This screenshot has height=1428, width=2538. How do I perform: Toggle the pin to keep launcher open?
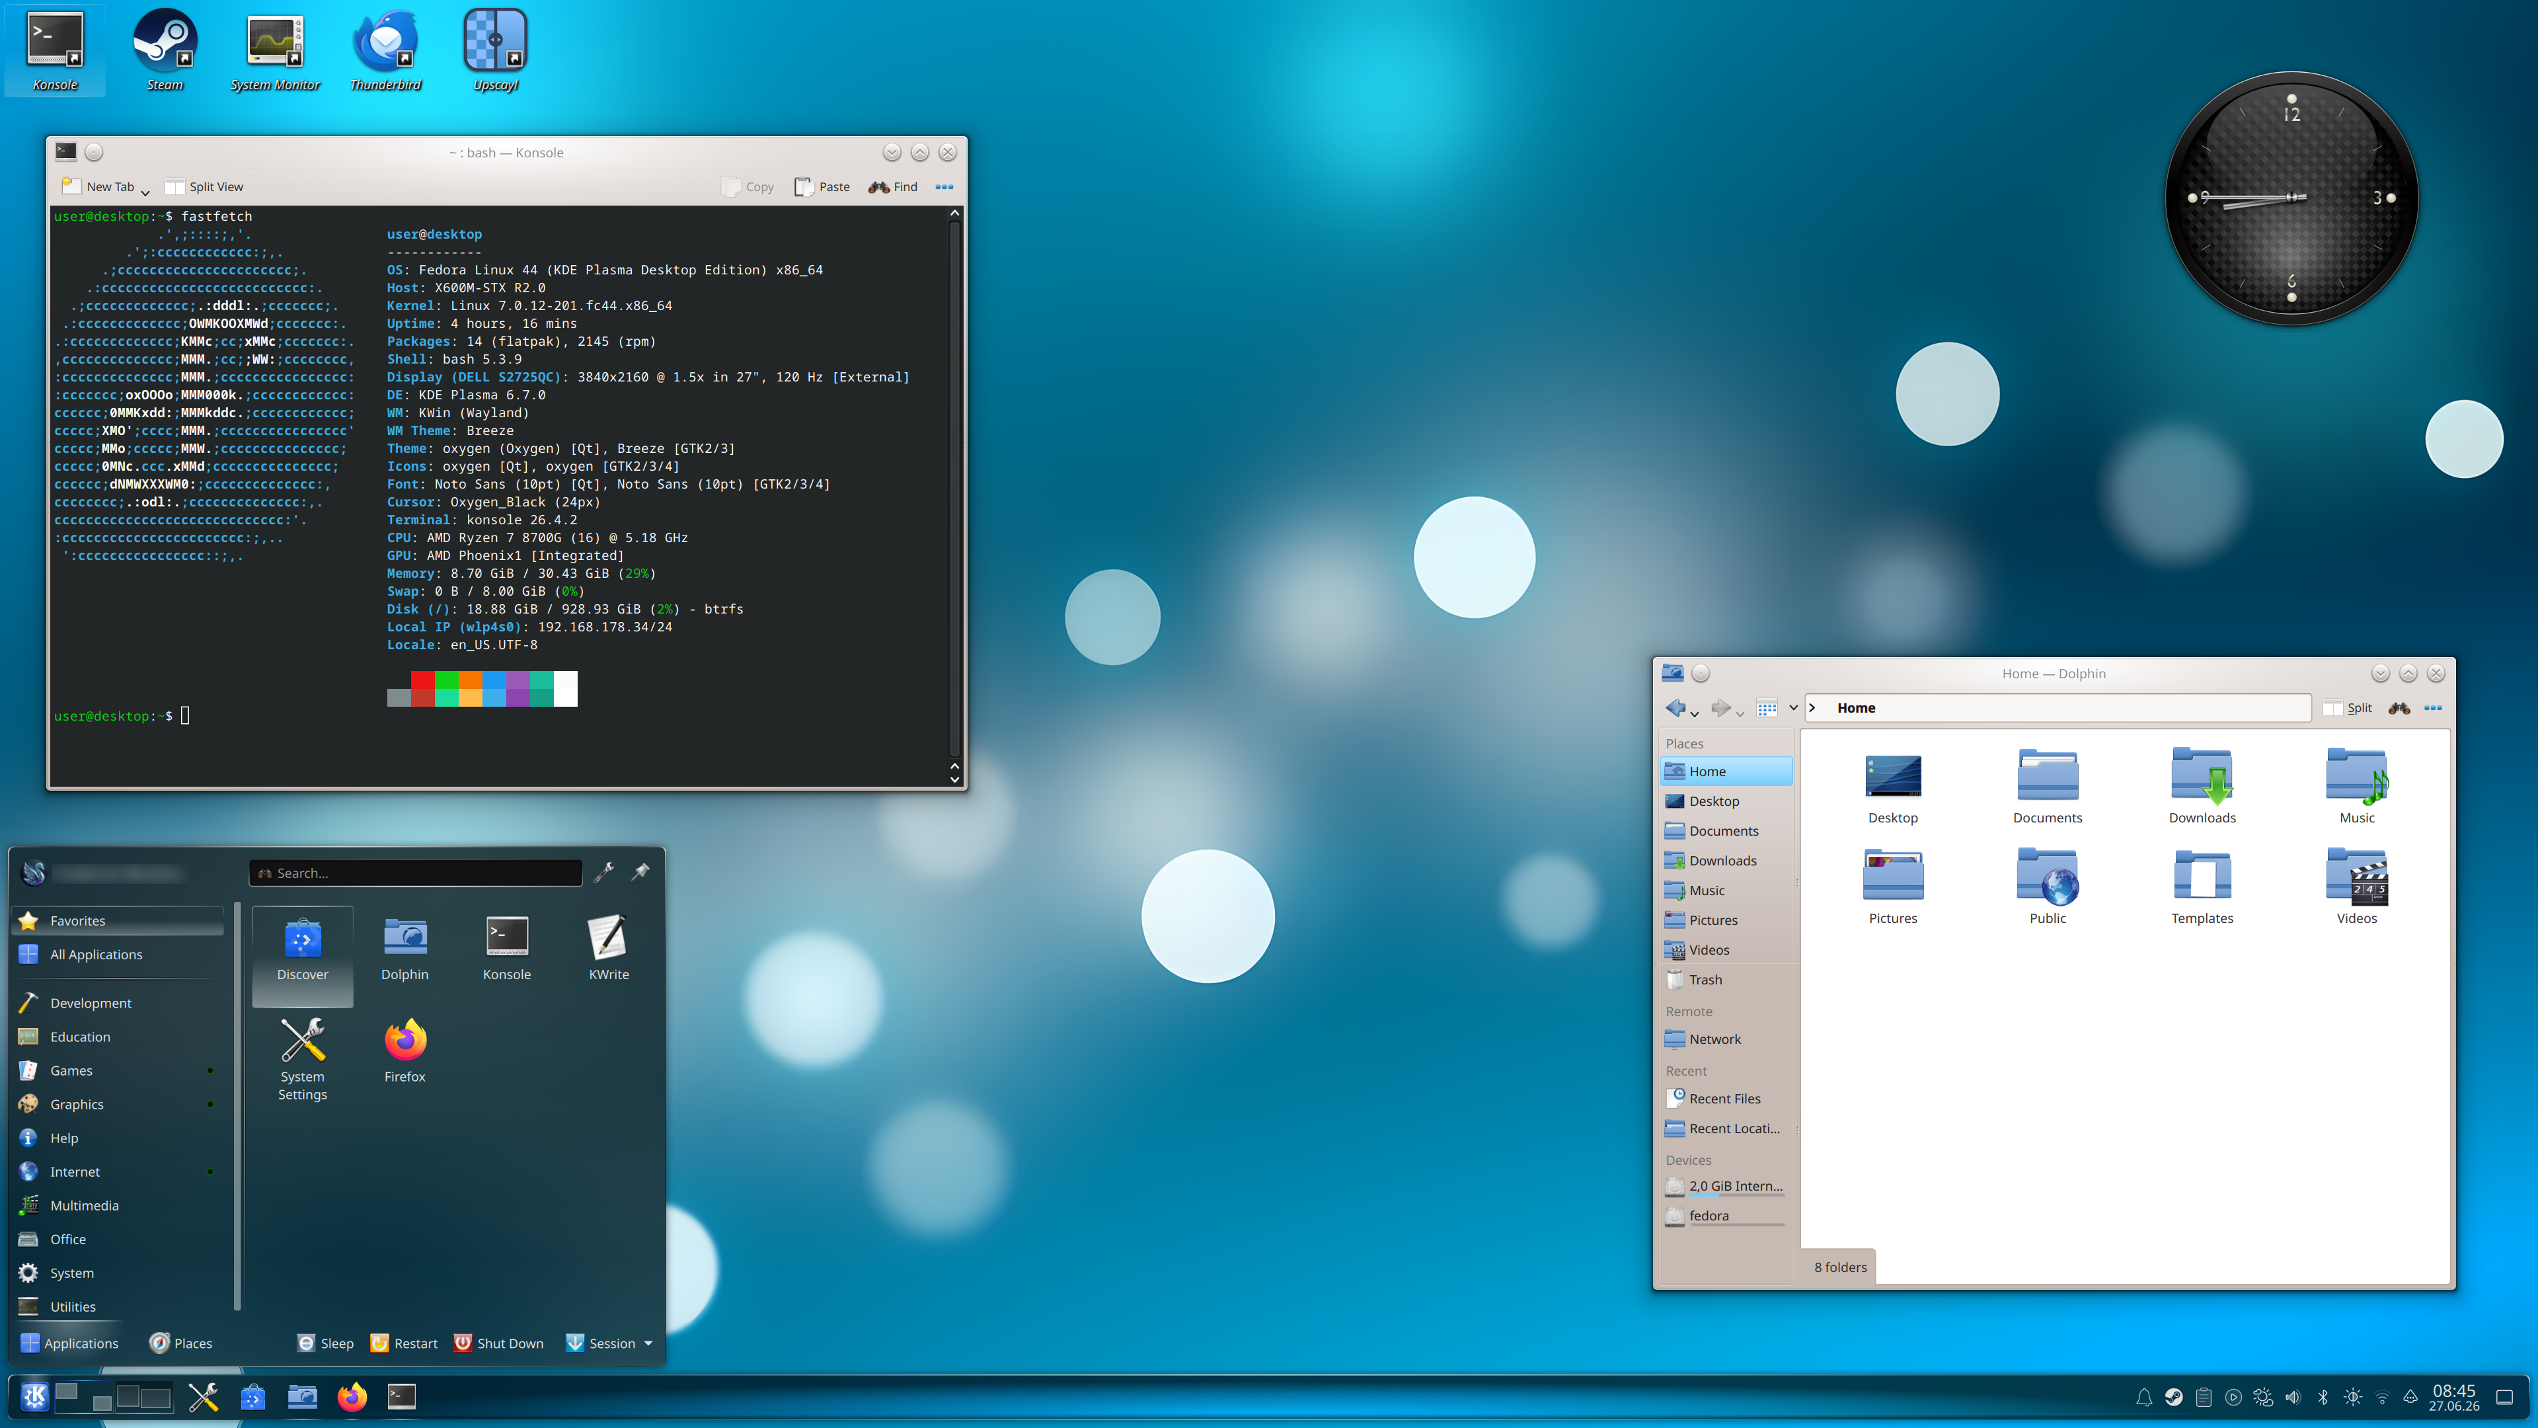[640, 871]
